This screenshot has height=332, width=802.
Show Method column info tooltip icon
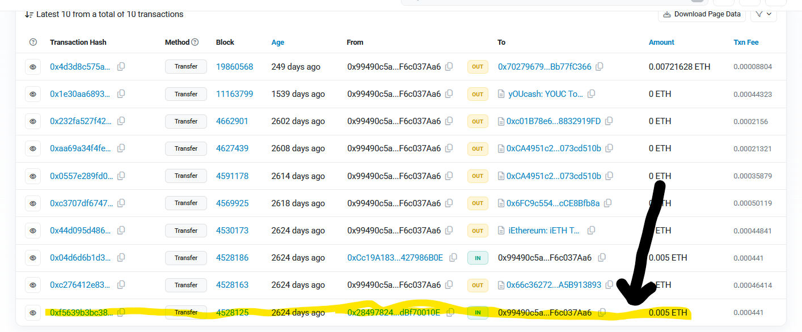[195, 42]
